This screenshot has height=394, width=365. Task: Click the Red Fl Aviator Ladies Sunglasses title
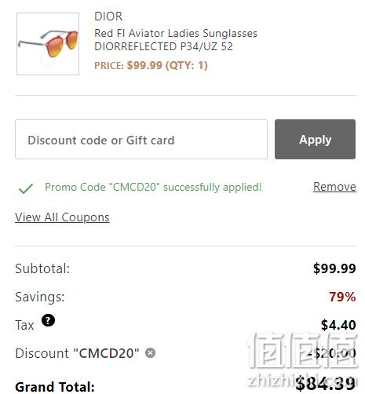[176, 33]
